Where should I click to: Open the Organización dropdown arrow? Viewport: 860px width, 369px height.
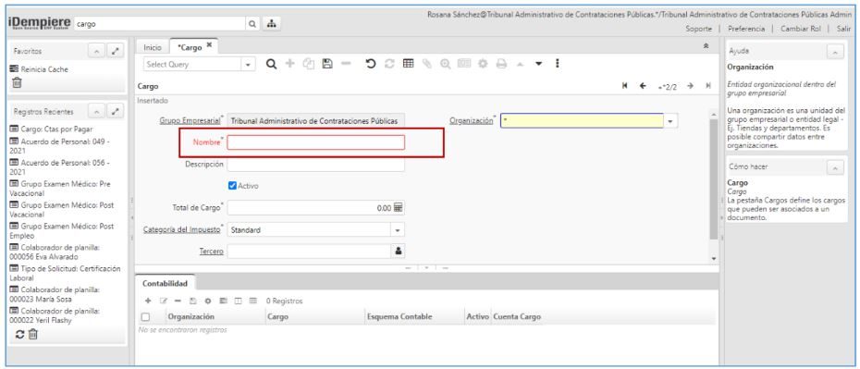point(670,120)
